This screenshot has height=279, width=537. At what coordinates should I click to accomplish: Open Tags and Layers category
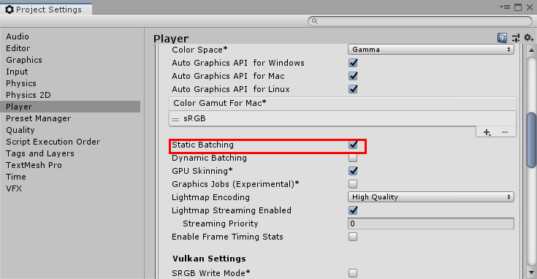point(40,153)
